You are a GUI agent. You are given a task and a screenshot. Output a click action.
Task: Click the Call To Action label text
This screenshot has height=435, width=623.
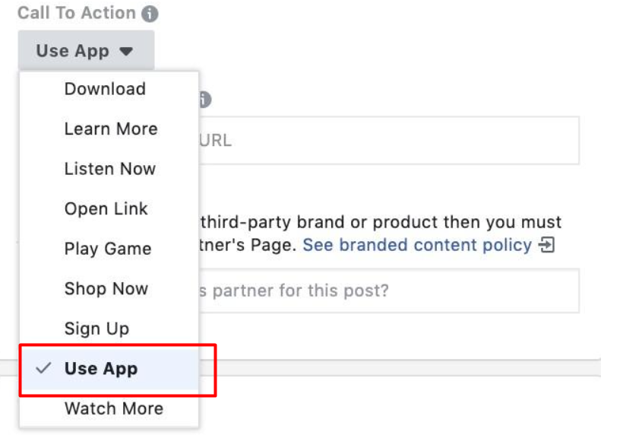coord(76,14)
